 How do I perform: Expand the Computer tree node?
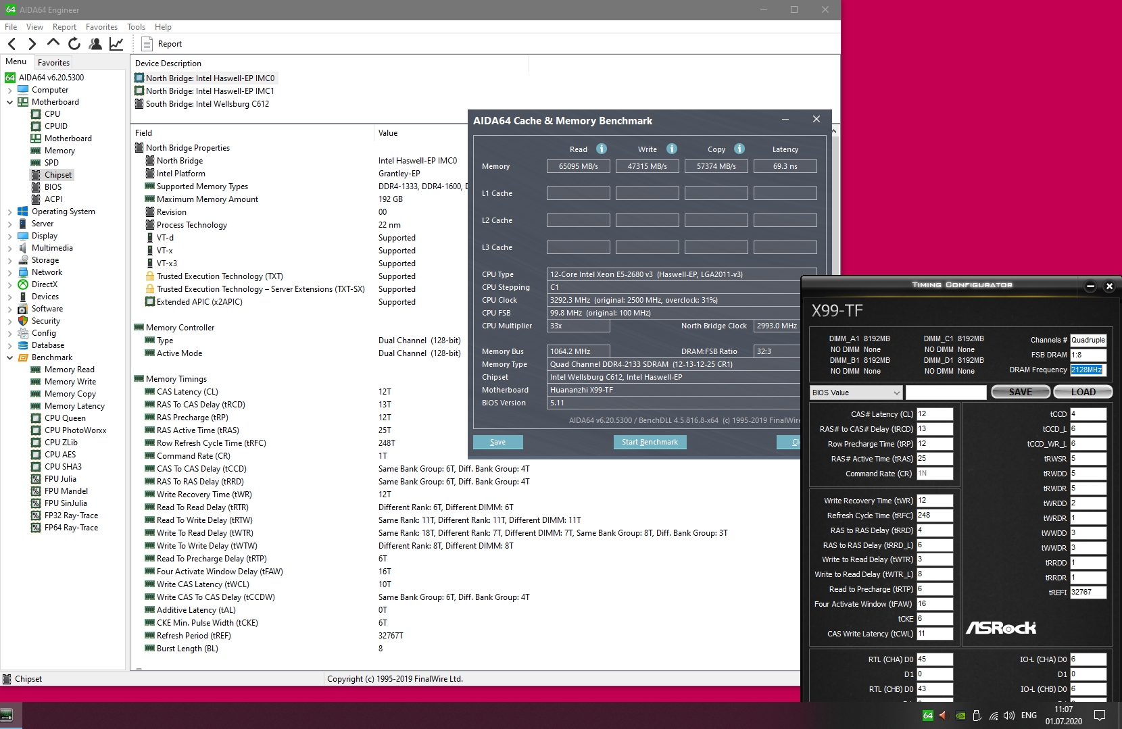9,90
